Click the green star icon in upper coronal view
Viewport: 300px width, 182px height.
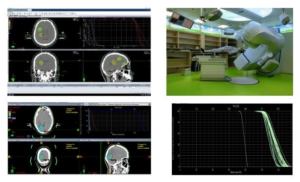pyautogui.click(x=13, y=80)
